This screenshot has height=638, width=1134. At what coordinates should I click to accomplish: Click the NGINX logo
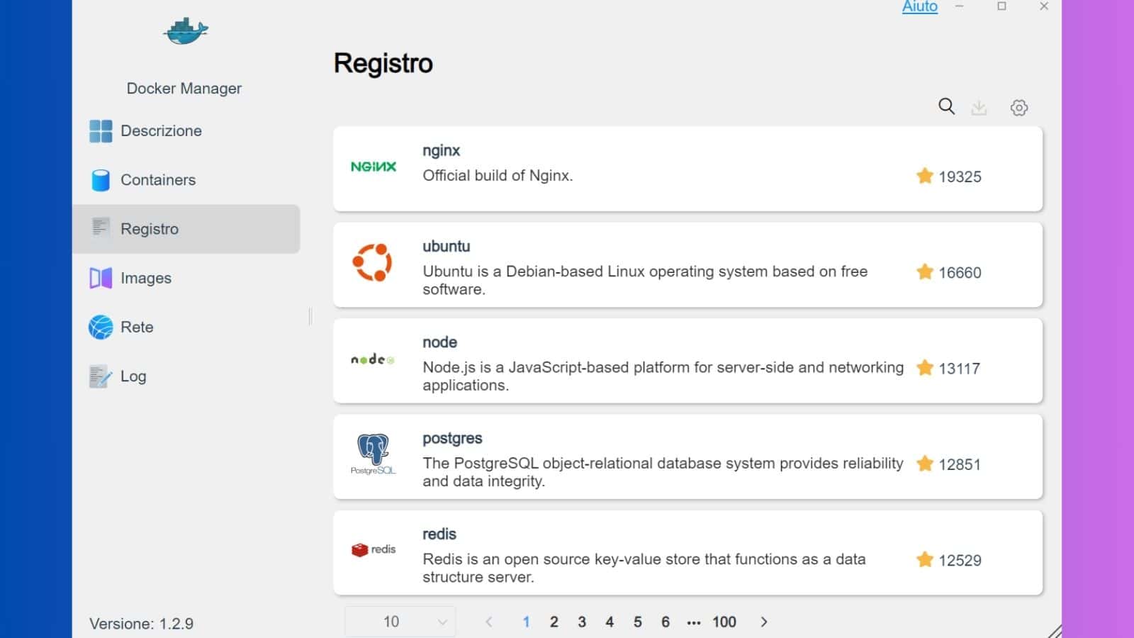(374, 167)
